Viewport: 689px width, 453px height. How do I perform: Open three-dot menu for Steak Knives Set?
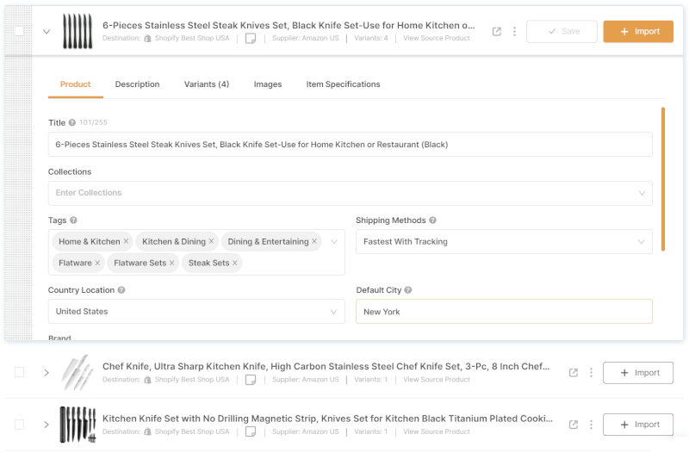[x=514, y=32]
